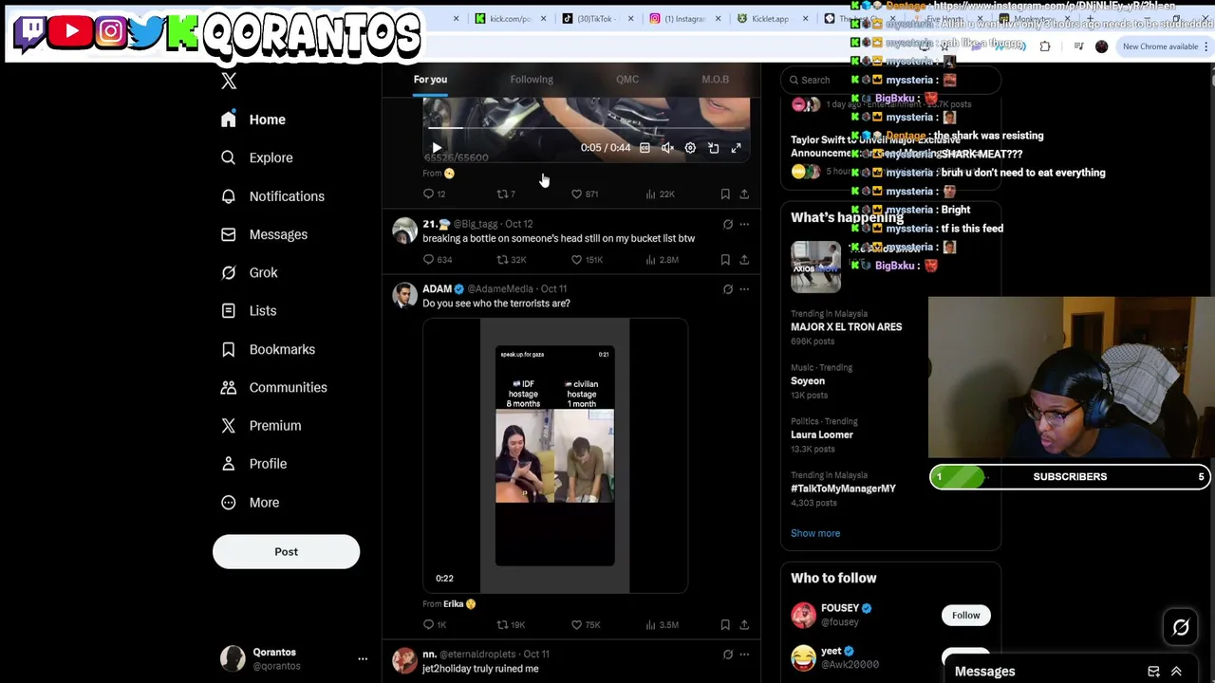Click the X search field
1215x683 pixels.
tap(890, 80)
